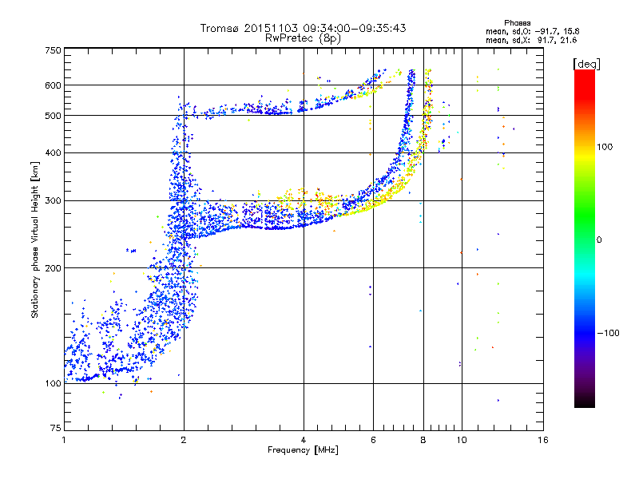Click the frequency tick label '16'

(x=543, y=440)
